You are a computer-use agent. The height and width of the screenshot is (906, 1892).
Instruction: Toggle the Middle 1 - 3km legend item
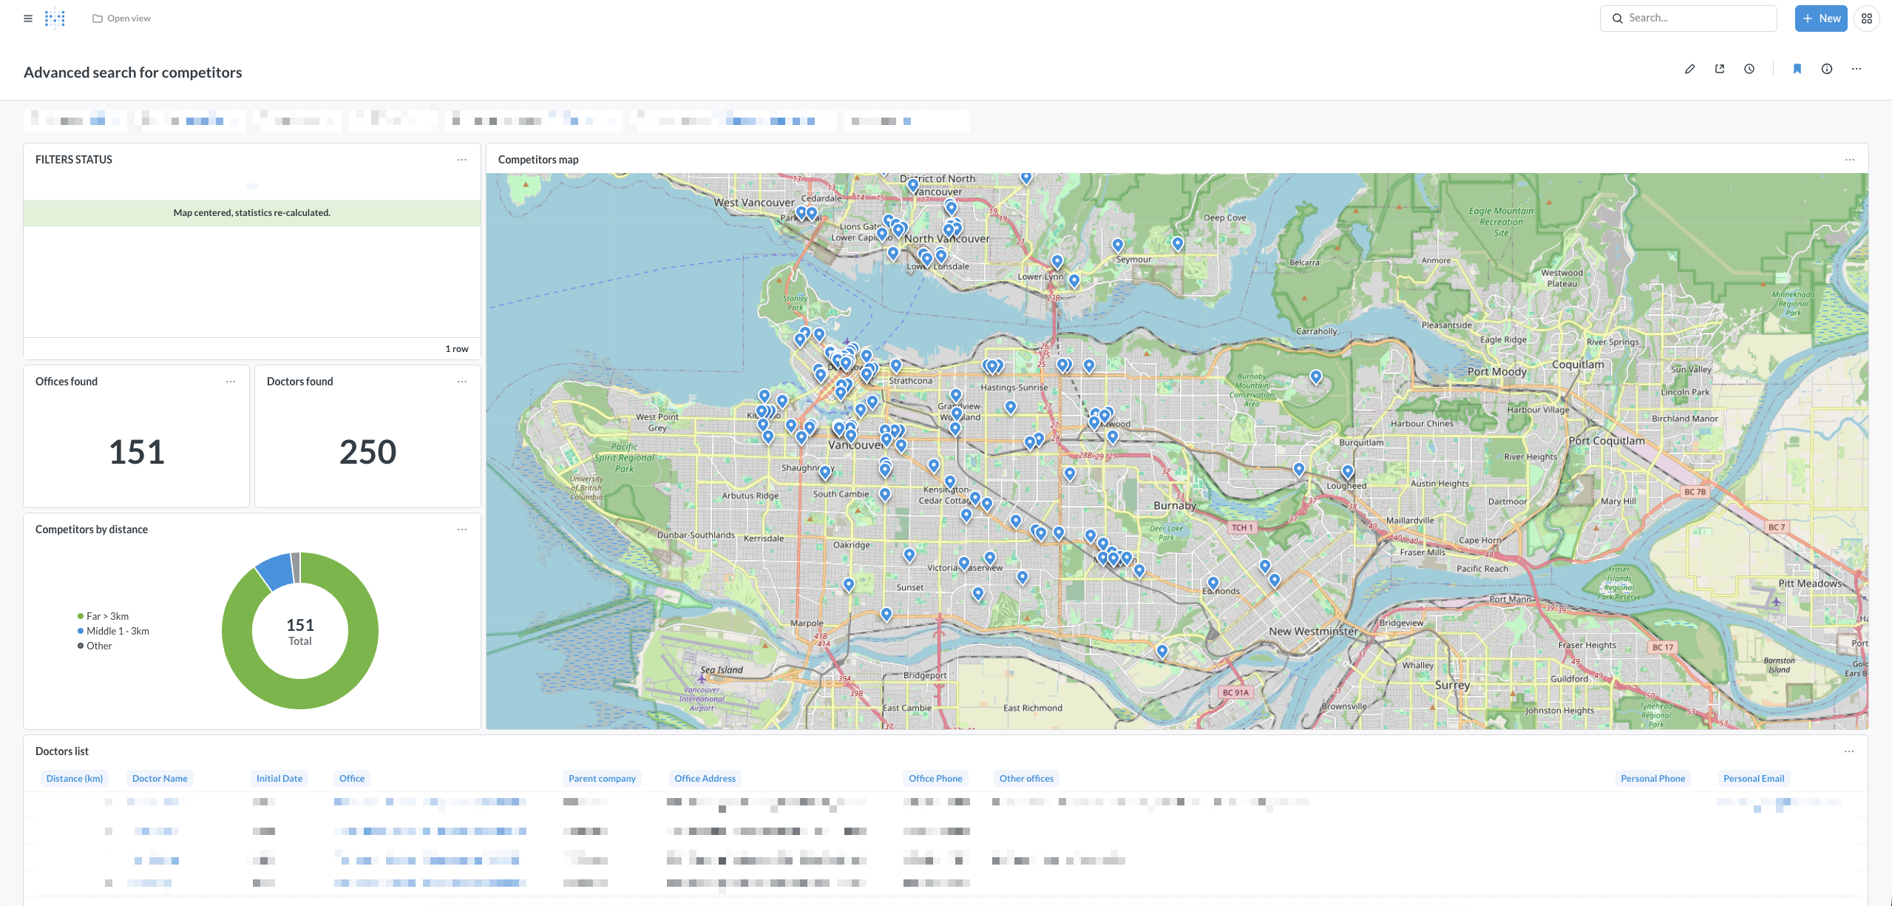(117, 631)
